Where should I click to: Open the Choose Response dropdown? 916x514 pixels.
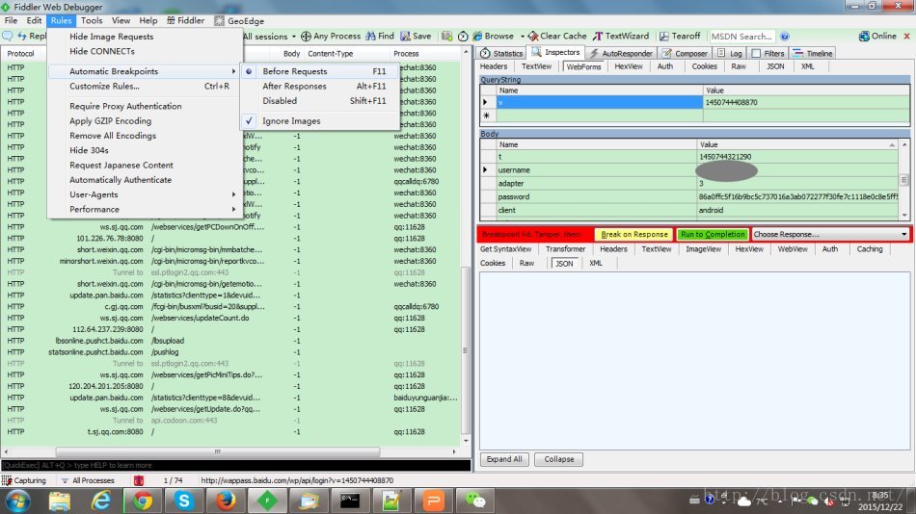pyautogui.click(x=830, y=234)
